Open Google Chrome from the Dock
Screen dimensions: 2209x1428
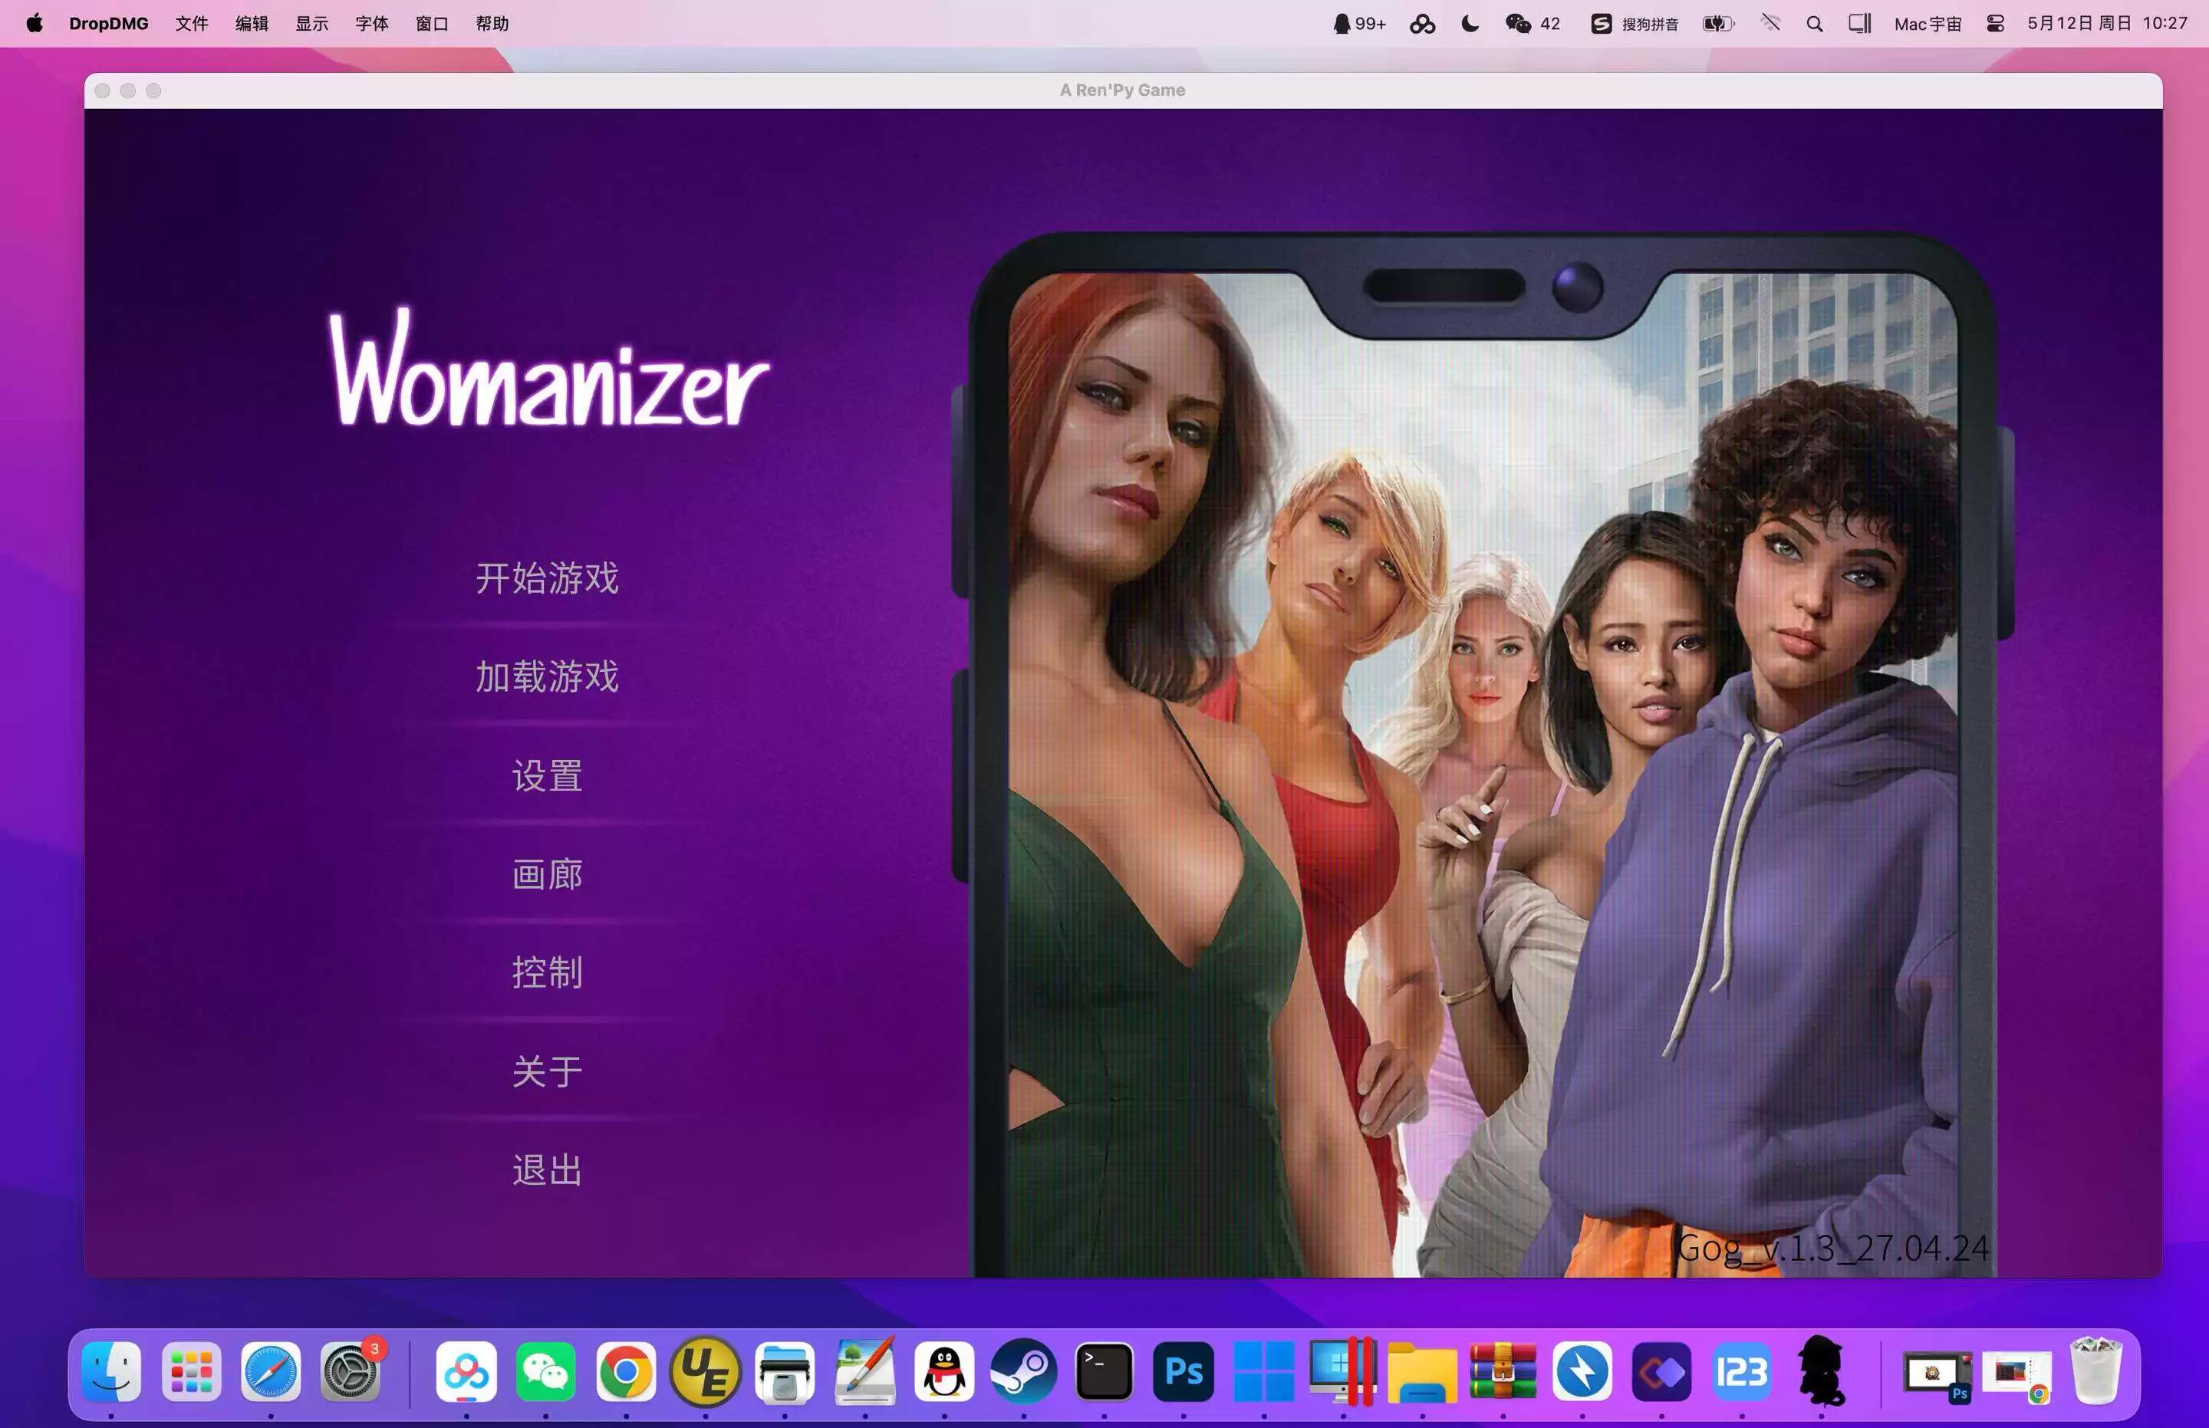(x=625, y=1371)
